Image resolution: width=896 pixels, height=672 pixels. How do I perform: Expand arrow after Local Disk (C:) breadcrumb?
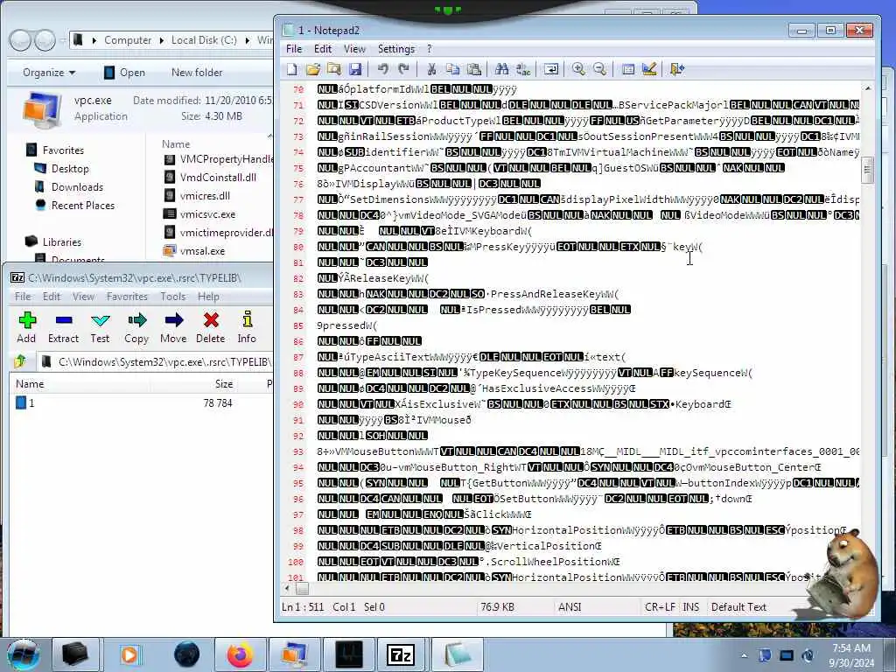pos(248,40)
